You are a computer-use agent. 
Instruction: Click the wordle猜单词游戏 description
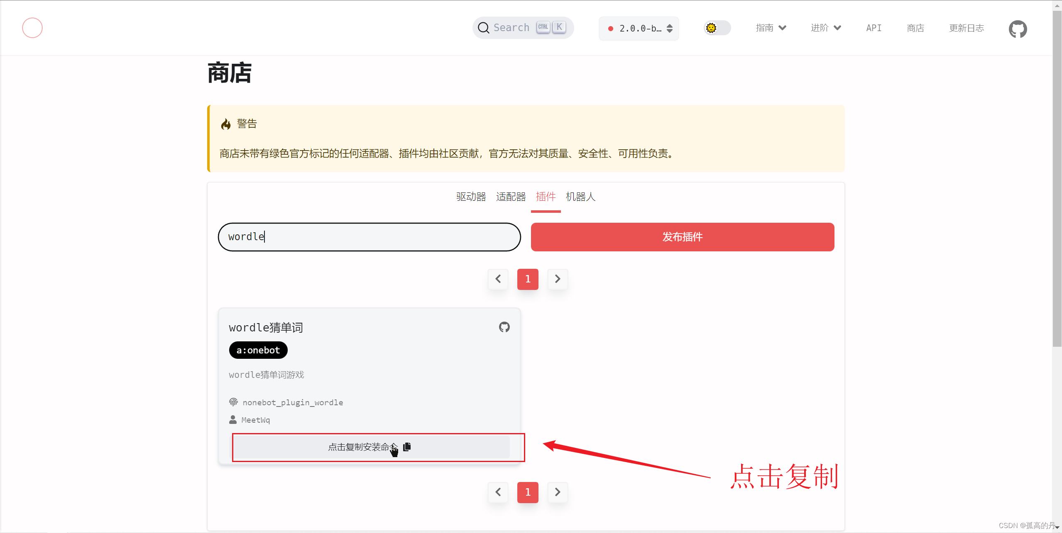266,375
